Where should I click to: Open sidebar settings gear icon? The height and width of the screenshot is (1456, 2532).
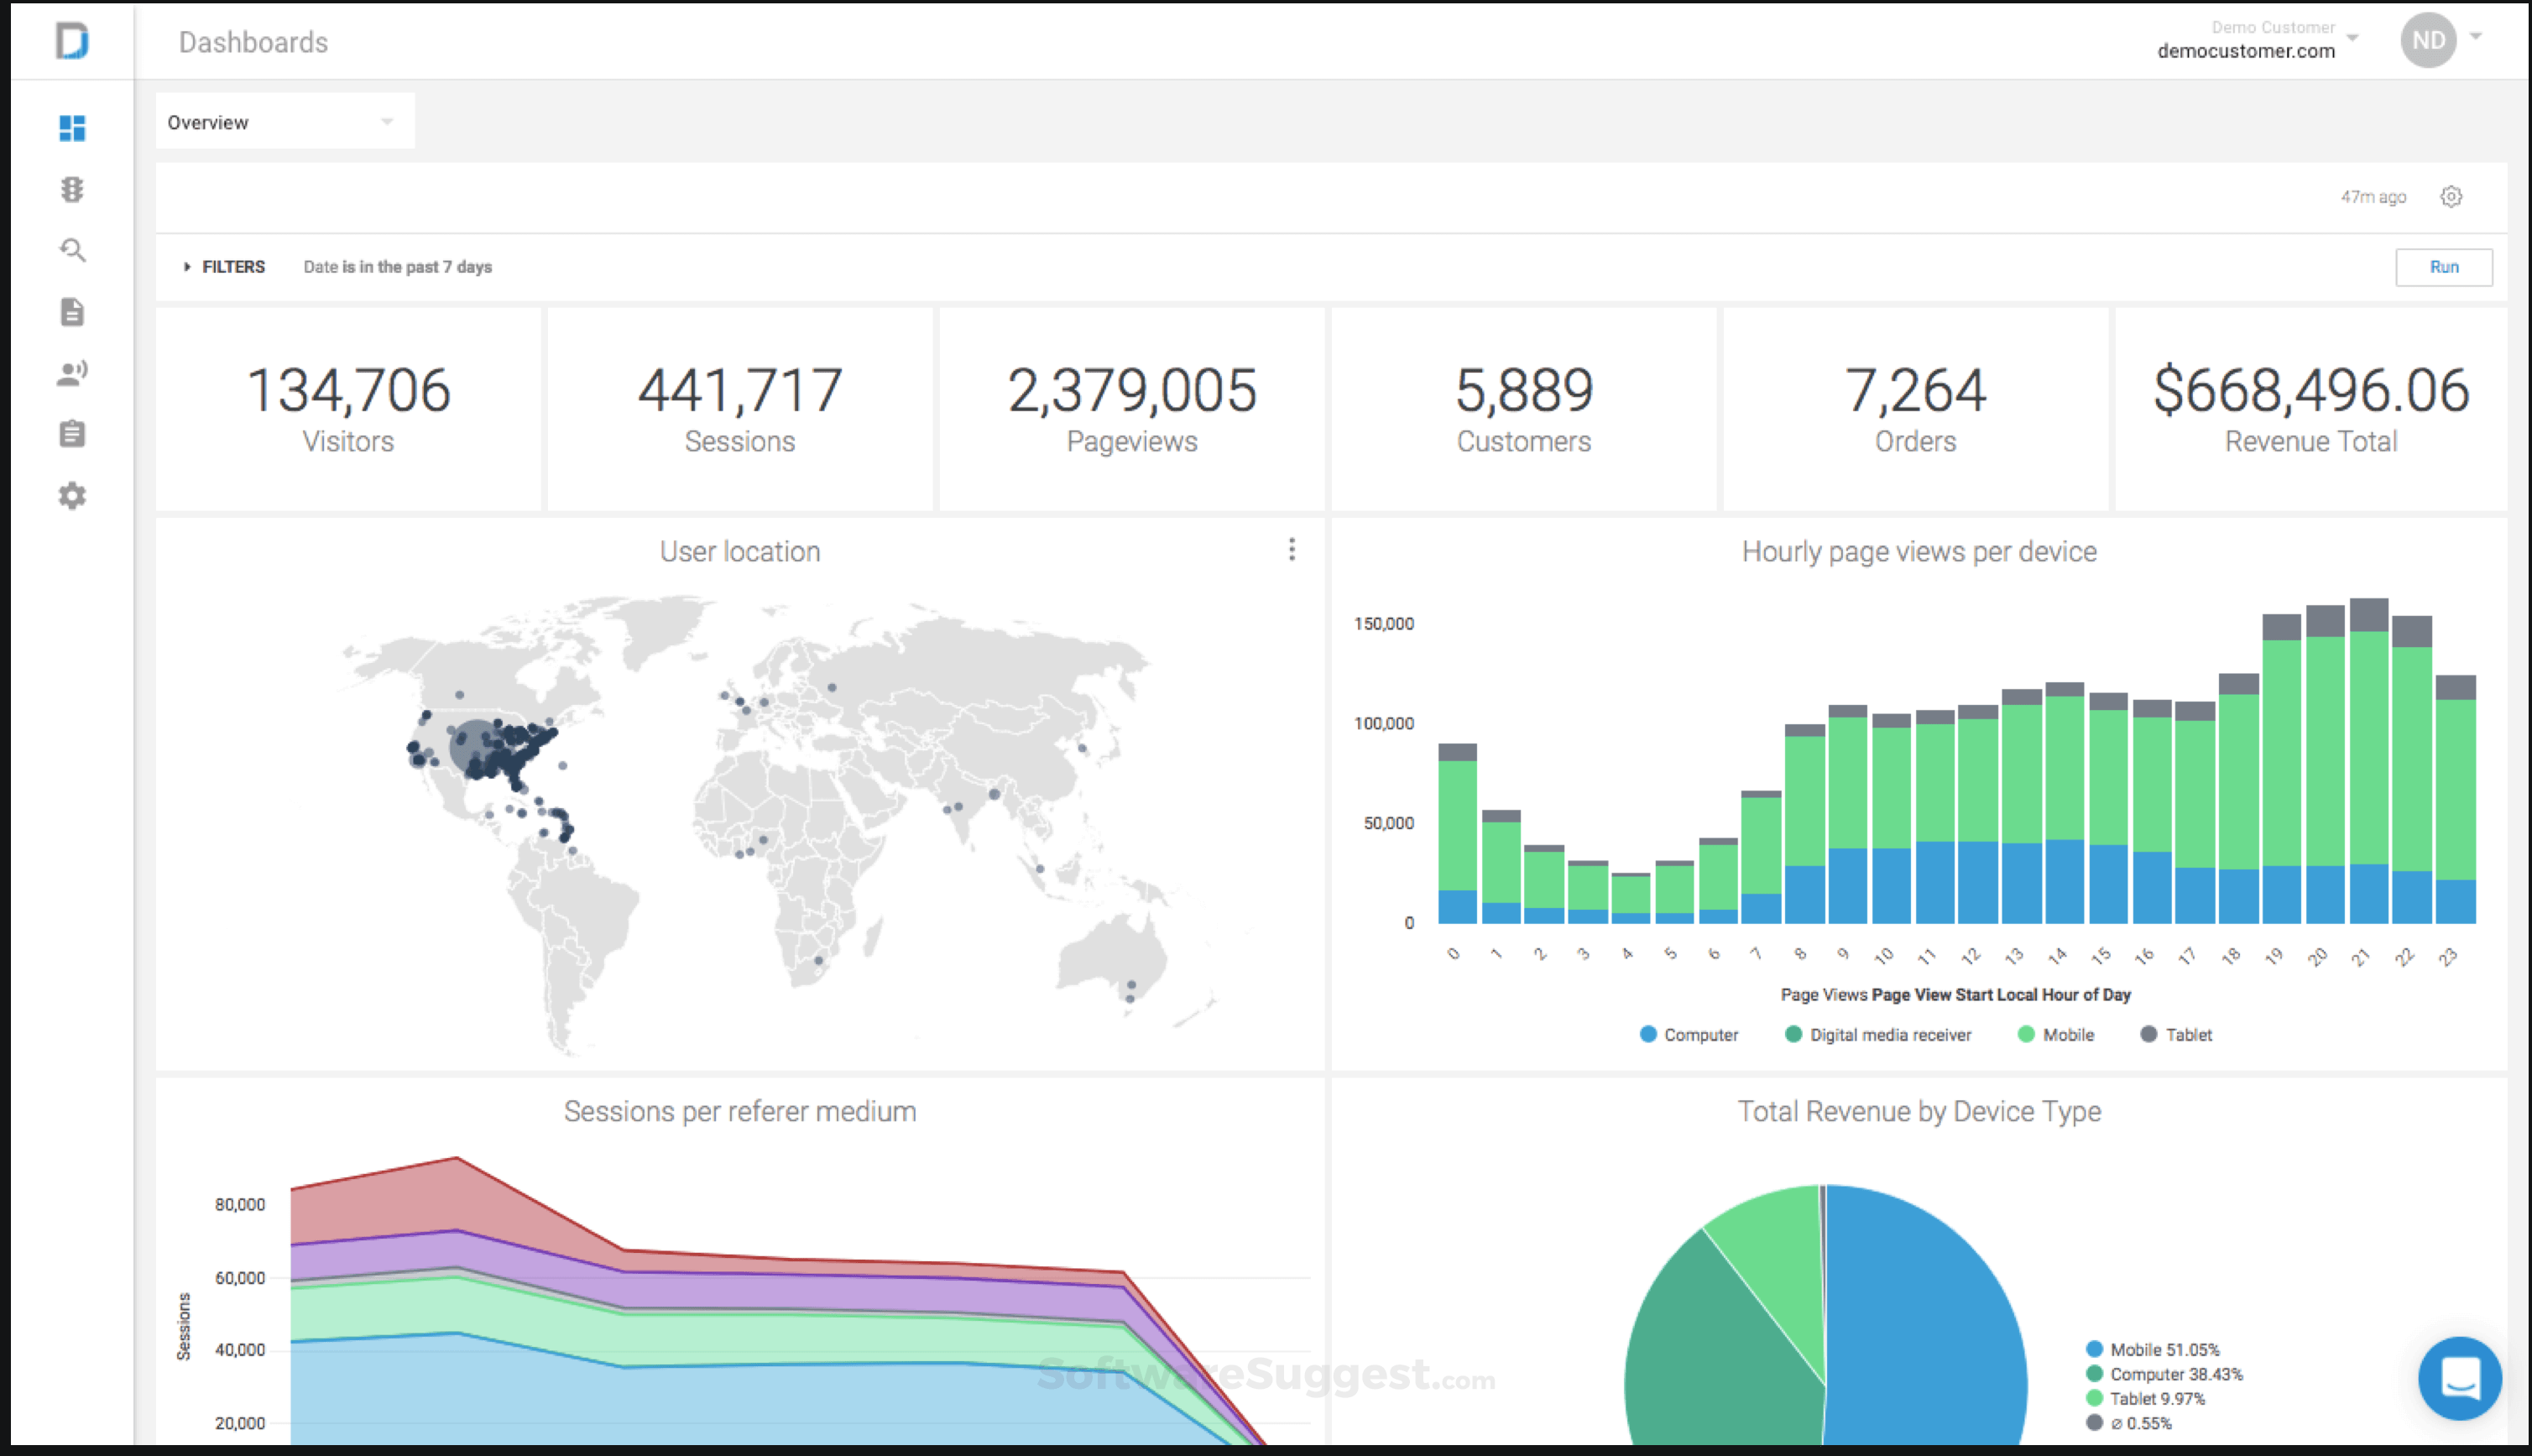pyautogui.click(x=72, y=496)
